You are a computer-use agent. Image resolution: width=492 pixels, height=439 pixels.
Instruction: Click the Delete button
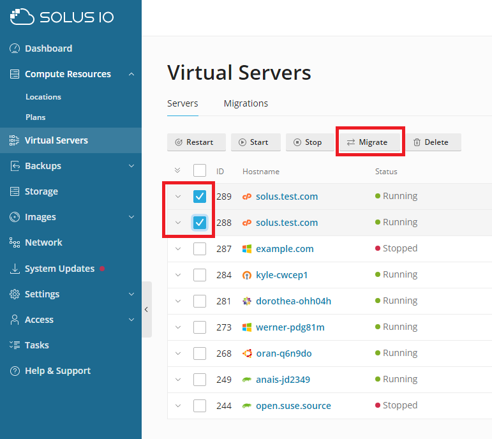click(434, 142)
